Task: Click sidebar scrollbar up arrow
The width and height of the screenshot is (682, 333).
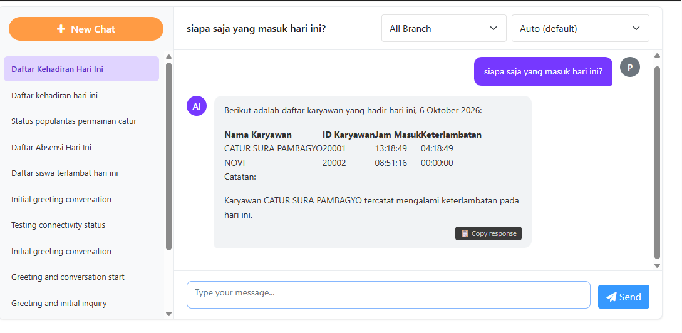Action: click(x=168, y=56)
